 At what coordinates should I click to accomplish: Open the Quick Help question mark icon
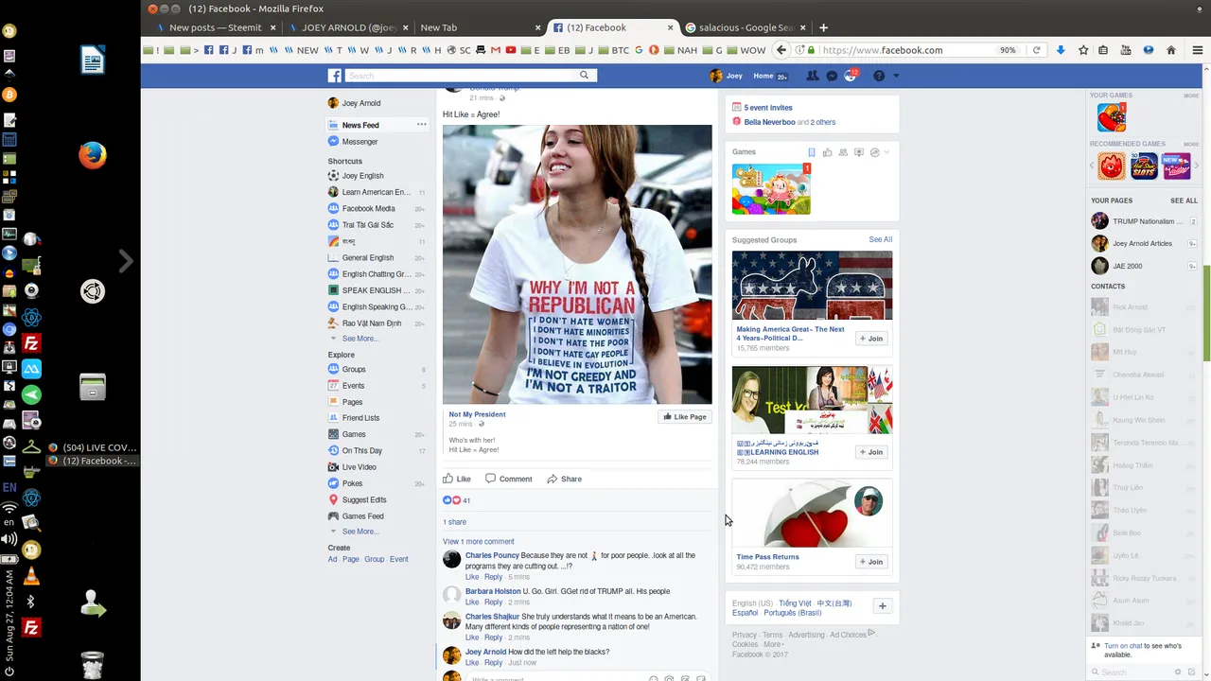[878, 76]
